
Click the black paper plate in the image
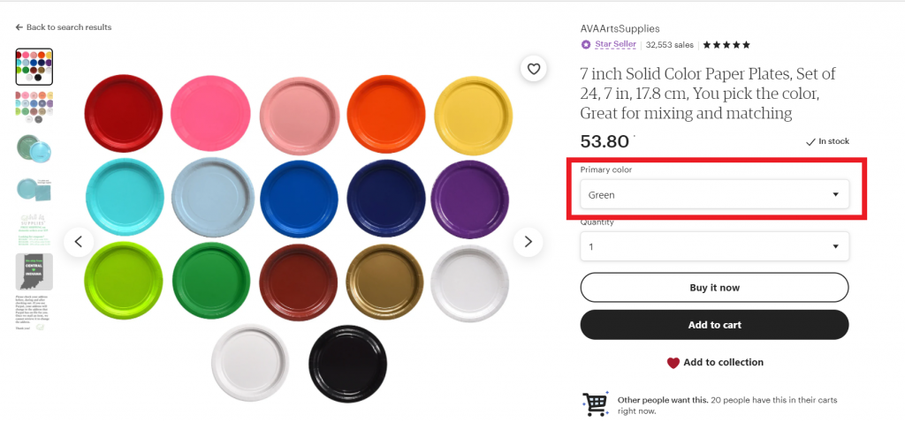tap(347, 365)
